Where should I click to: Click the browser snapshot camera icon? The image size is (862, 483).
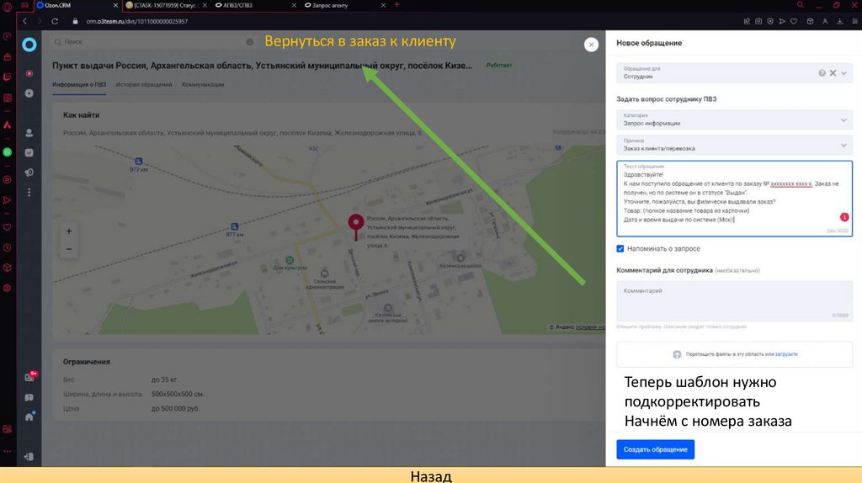758,21
